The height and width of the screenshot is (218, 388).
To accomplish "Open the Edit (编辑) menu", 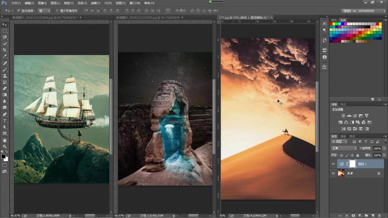I will tap(29, 3).
